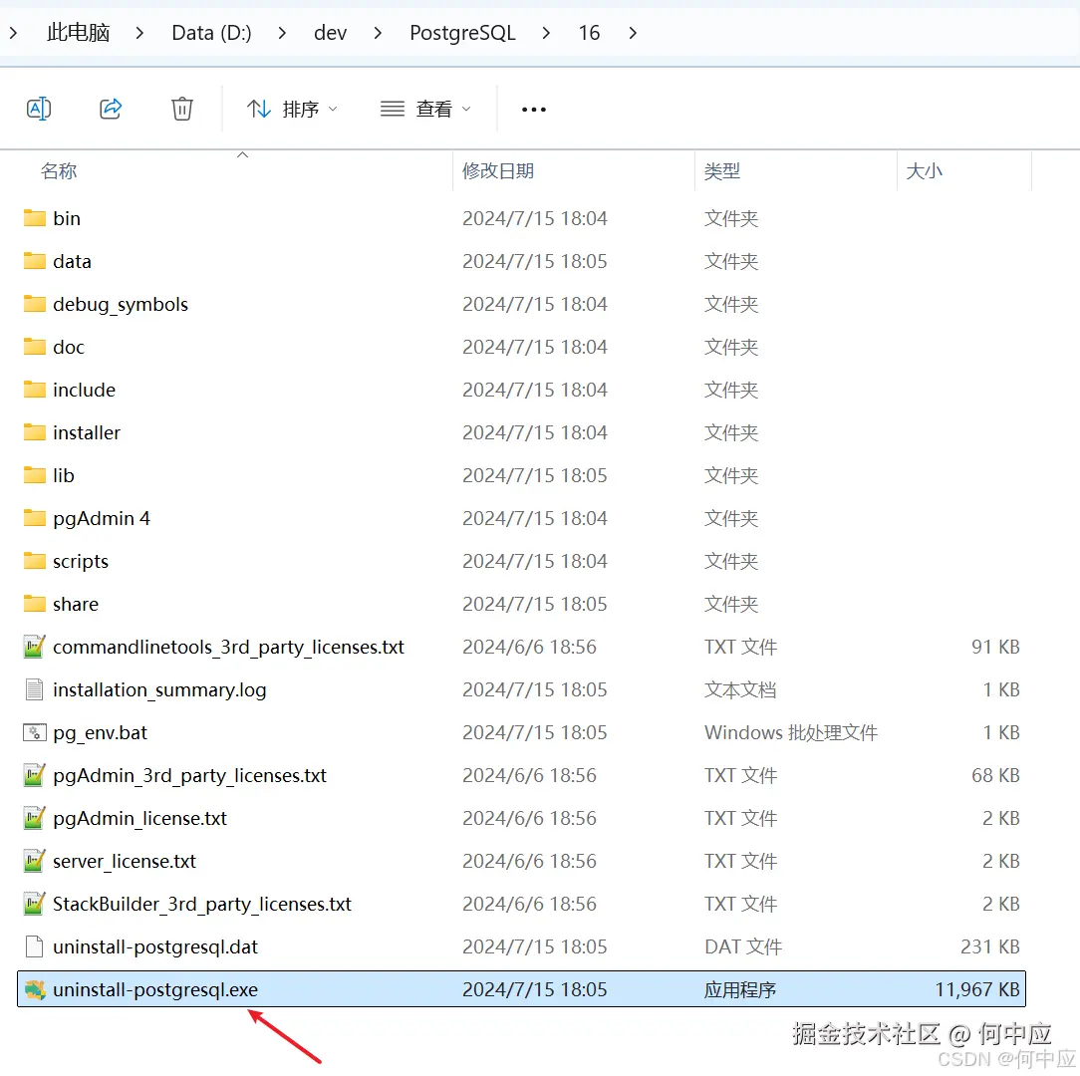Expand chevron after Data (D:) breadcrumb
This screenshot has height=1076, width=1080.
[x=282, y=32]
